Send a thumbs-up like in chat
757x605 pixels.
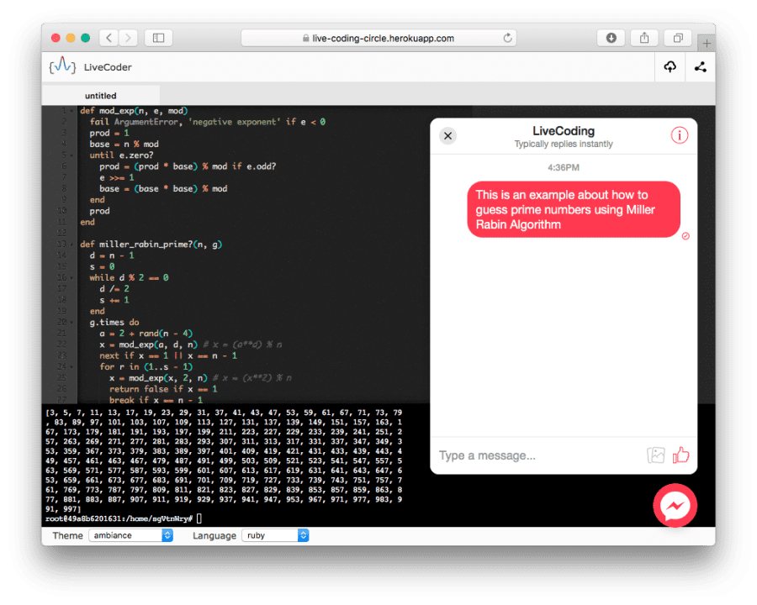(680, 455)
